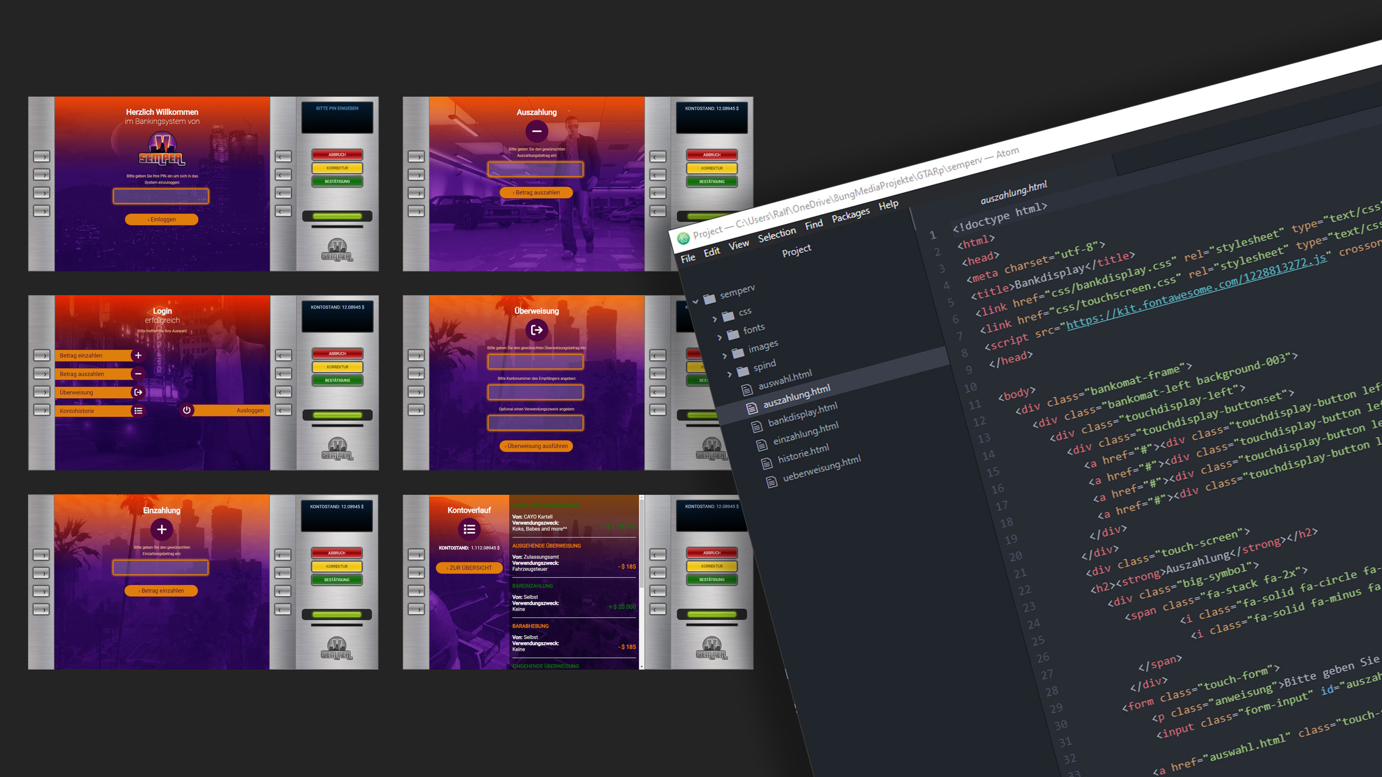Expand the fonts folder chevron

[x=720, y=338]
